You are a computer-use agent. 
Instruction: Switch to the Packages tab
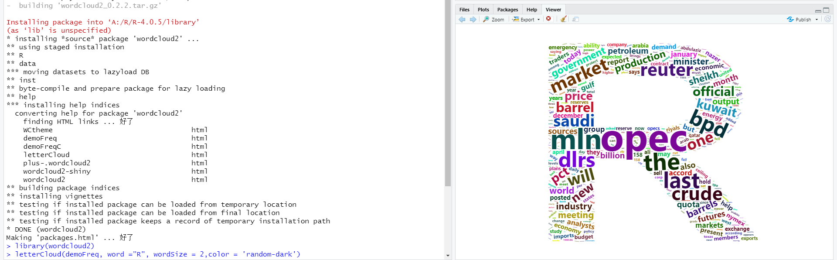point(508,10)
